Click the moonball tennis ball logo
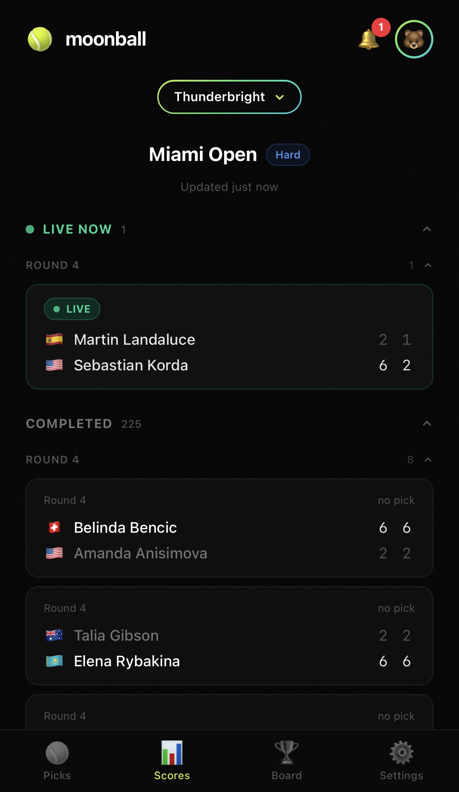459x792 pixels. coord(40,39)
